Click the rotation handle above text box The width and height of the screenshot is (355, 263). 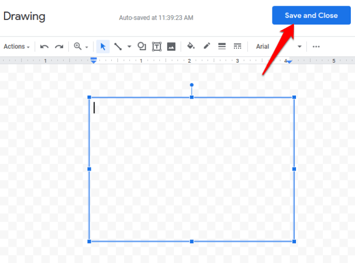pyautogui.click(x=192, y=85)
